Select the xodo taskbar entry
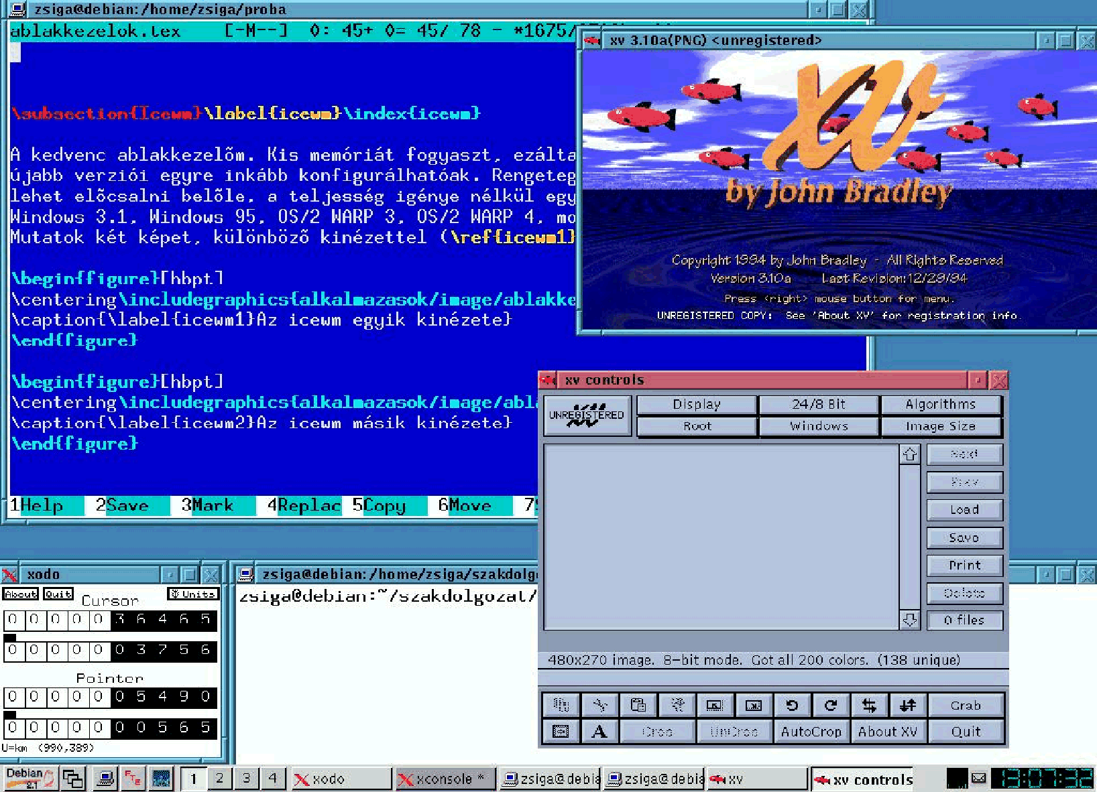 (341, 779)
